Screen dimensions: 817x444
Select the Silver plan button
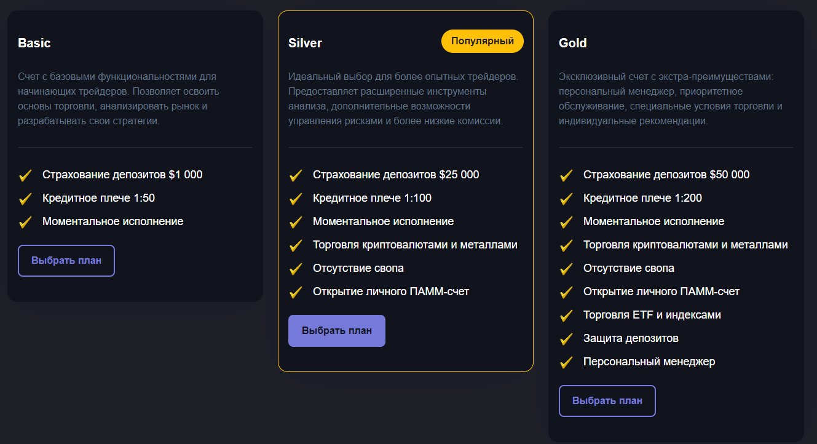[x=337, y=331]
